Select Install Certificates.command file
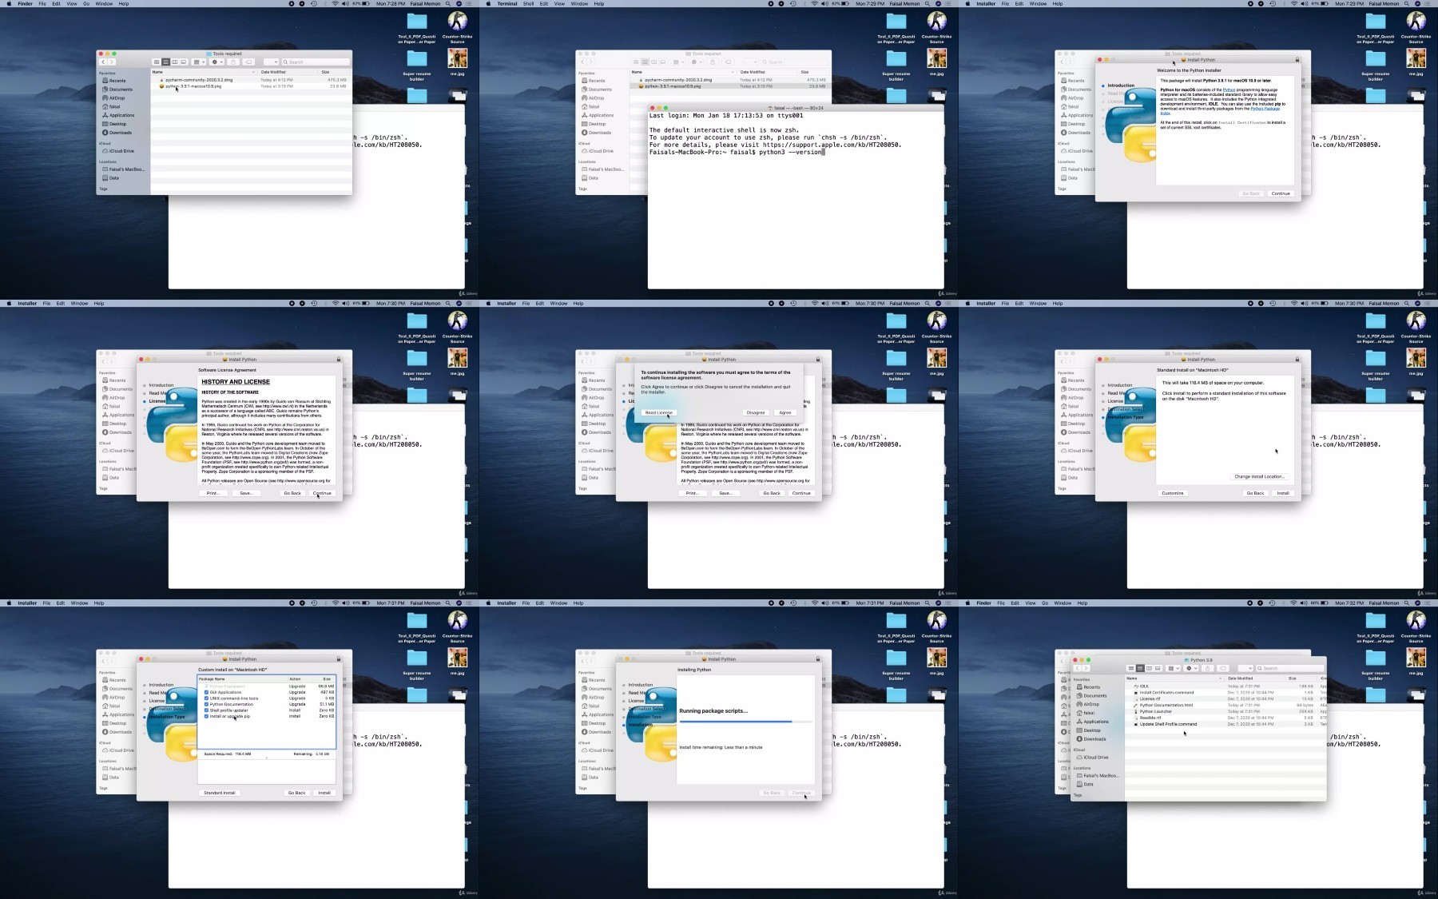 pos(1166,693)
